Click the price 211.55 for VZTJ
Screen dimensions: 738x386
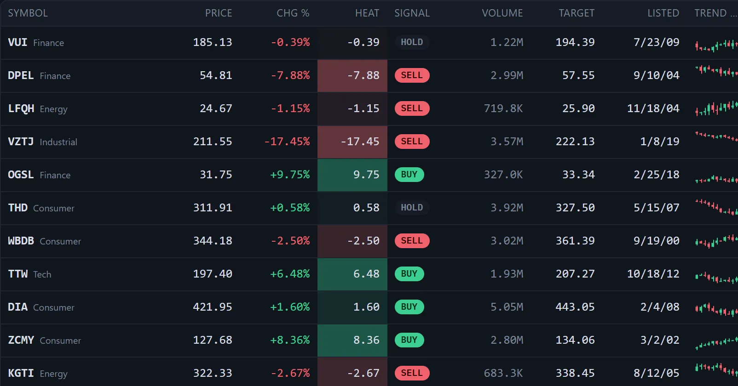213,142
